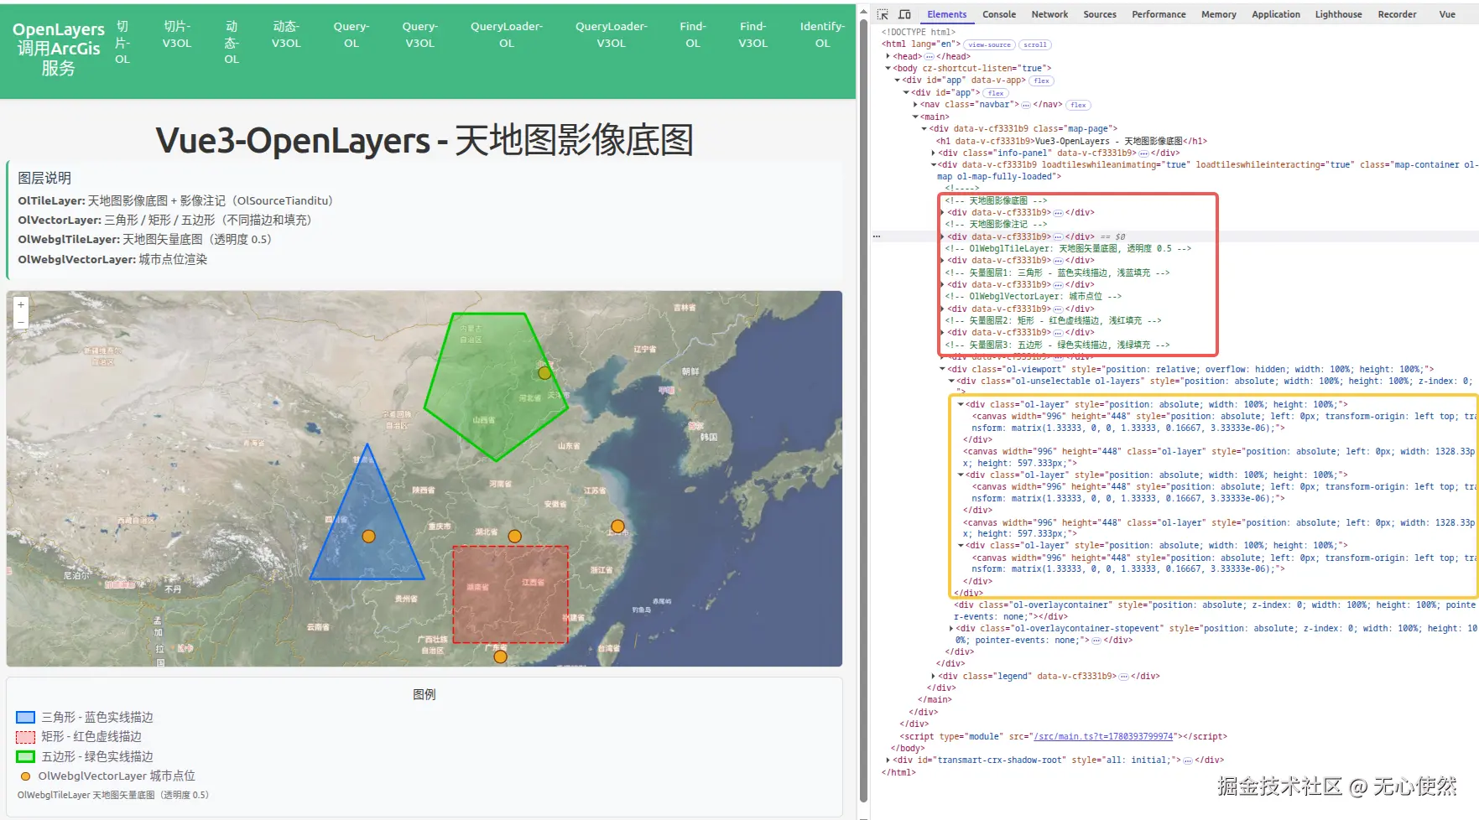Screen dimensions: 1479x820
Task: Click inside the red dashed rectangle on the map
Action: (510, 594)
